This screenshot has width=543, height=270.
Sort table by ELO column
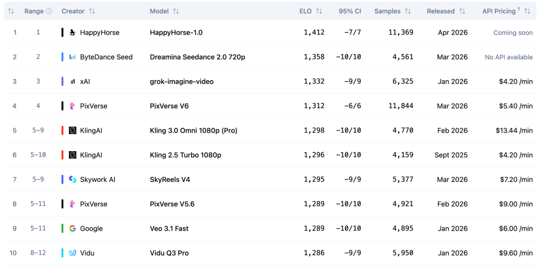pos(319,11)
